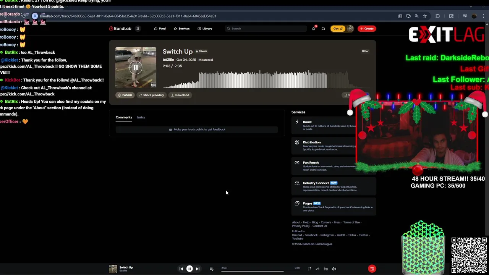The image size is (489, 275).
Task: Open the Press footer link
Action: point(337,222)
